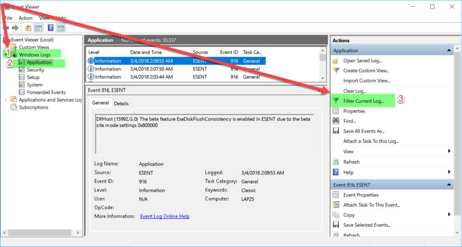The image size is (462, 247).
Task: Click Actions pane scrollbar up arrow
Action: tap(457, 49)
